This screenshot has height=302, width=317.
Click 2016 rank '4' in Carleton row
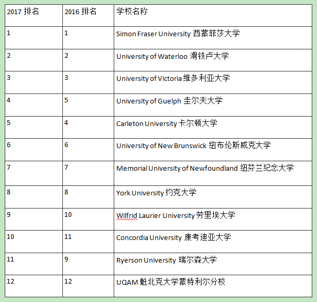coord(67,122)
